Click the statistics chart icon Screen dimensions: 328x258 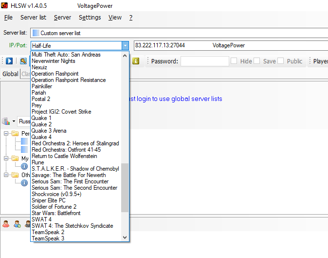pos(6,121)
